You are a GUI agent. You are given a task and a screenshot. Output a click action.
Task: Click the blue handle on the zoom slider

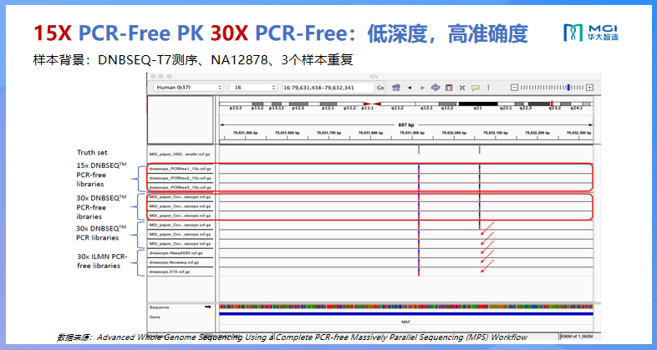[x=568, y=88]
